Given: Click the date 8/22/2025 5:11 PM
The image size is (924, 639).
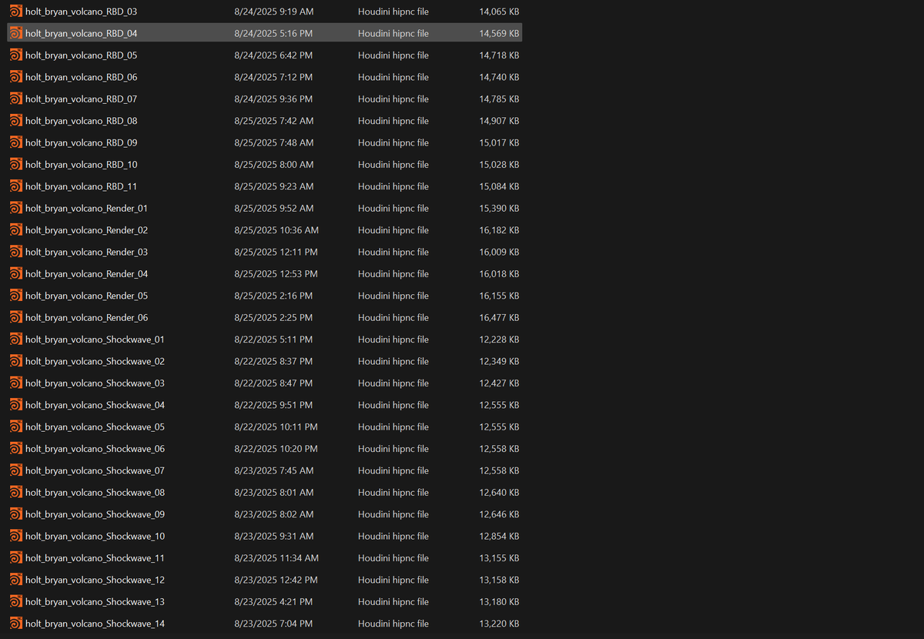Looking at the screenshot, I should [x=273, y=340].
